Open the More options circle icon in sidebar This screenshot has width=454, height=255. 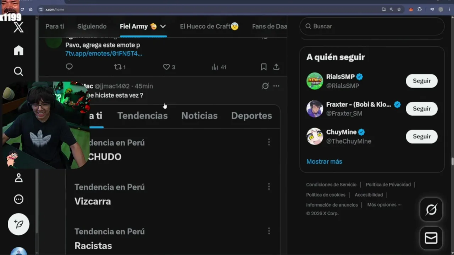[x=18, y=199]
